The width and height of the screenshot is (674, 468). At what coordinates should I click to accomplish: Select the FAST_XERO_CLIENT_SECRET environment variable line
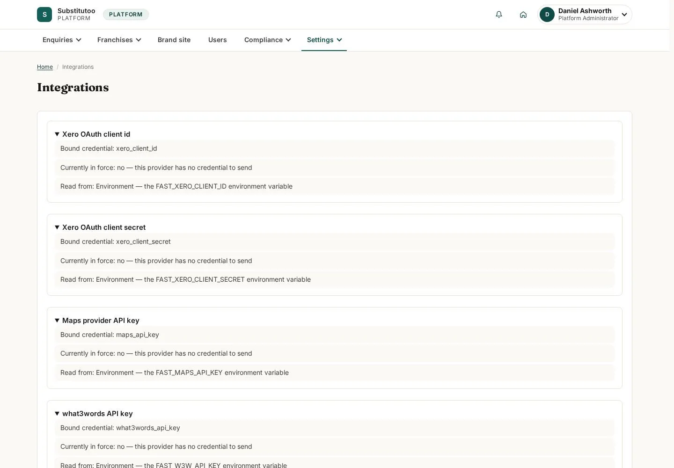tap(335, 279)
